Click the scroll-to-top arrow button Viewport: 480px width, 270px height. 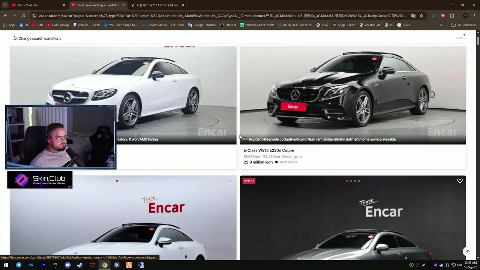click(468, 252)
